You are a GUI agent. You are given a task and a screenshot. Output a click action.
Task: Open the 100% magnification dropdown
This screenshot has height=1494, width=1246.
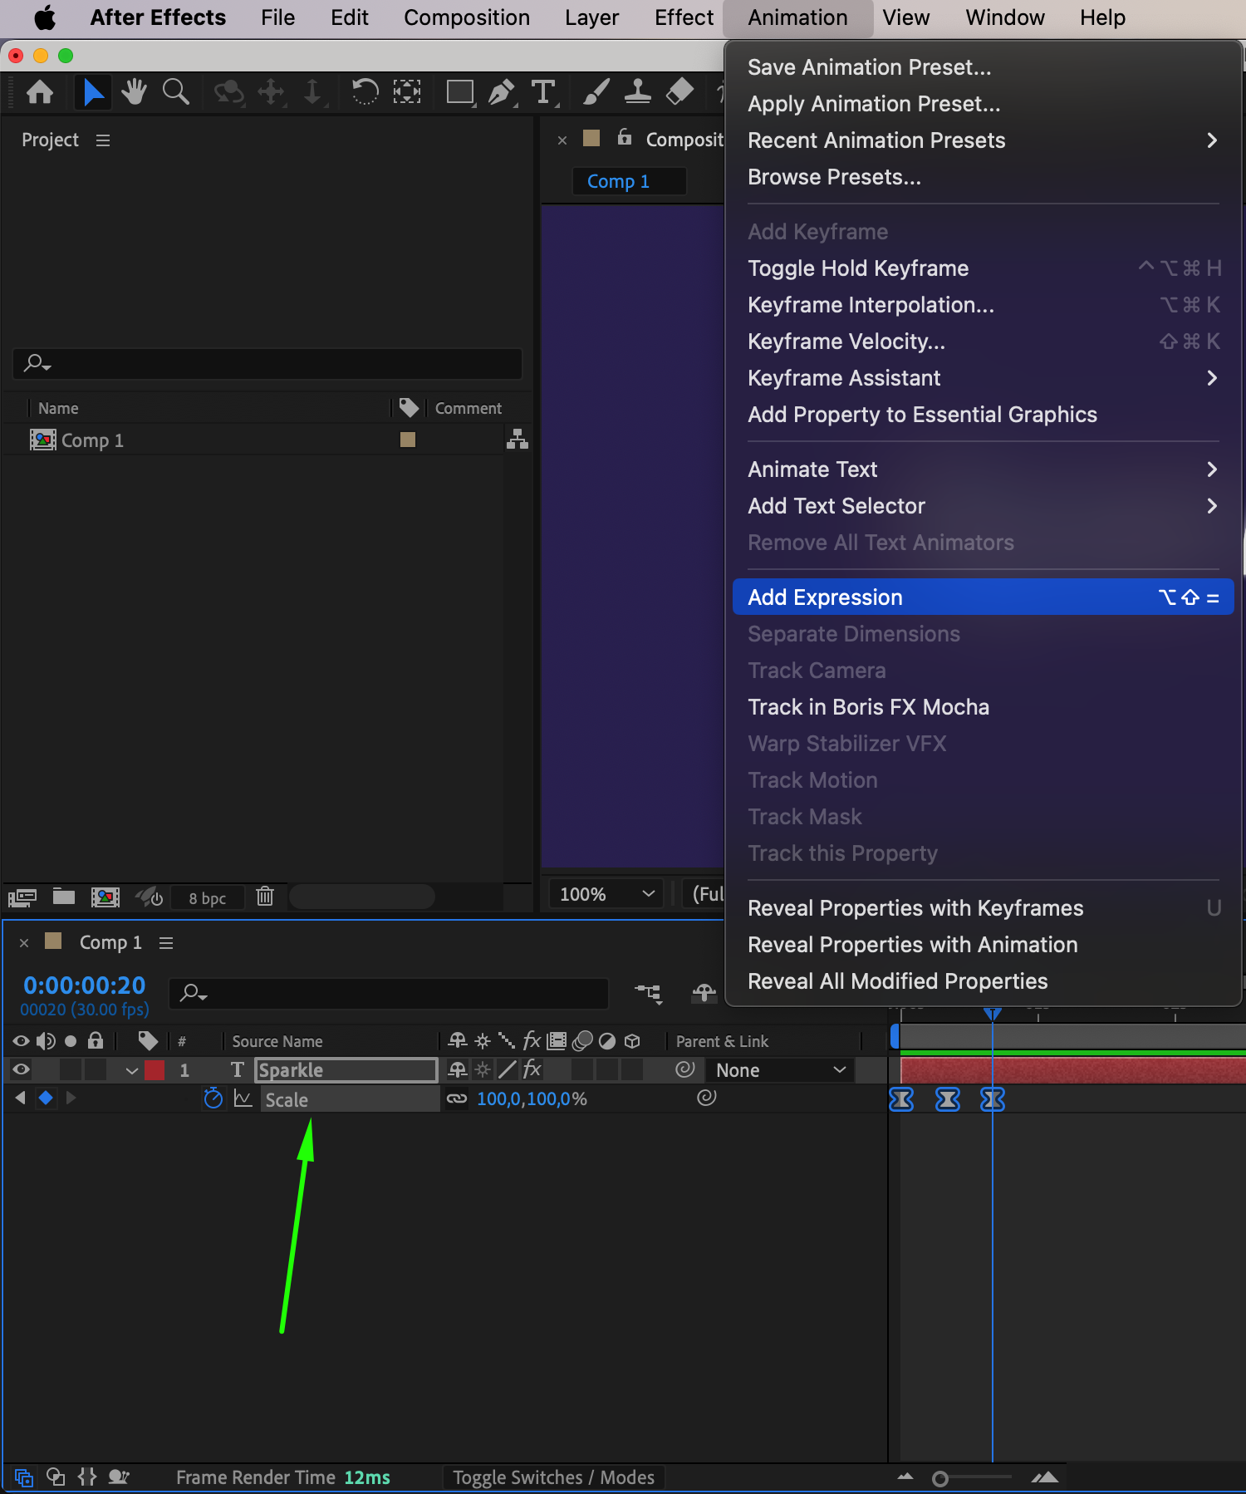pos(606,894)
